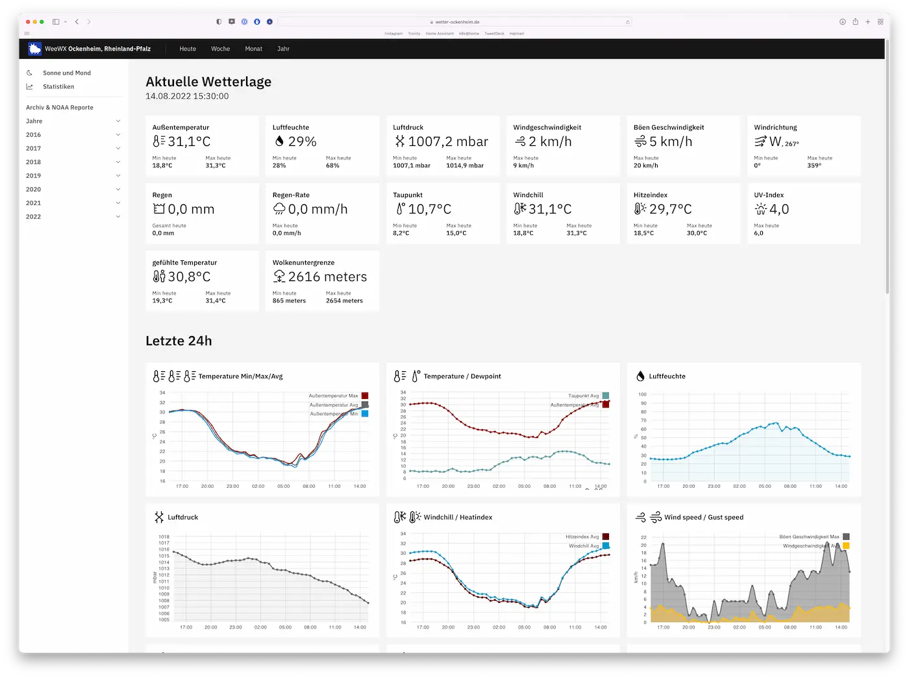Switch to the Monat view
This screenshot has width=909, height=678.
[253, 49]
